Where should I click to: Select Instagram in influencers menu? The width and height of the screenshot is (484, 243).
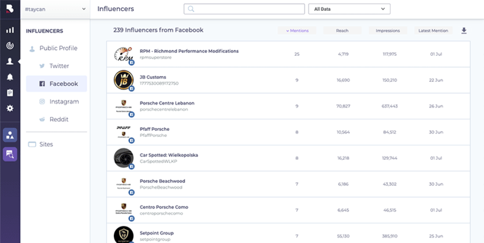click(x=64, y=101)
